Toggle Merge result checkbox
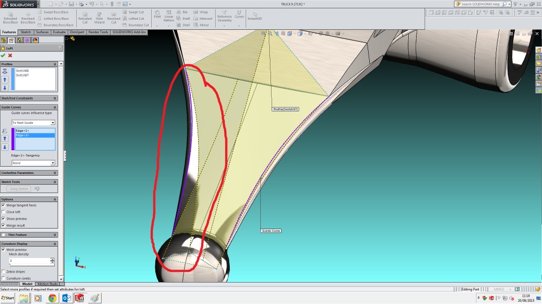542x304 pixels. tap(3, 225)
